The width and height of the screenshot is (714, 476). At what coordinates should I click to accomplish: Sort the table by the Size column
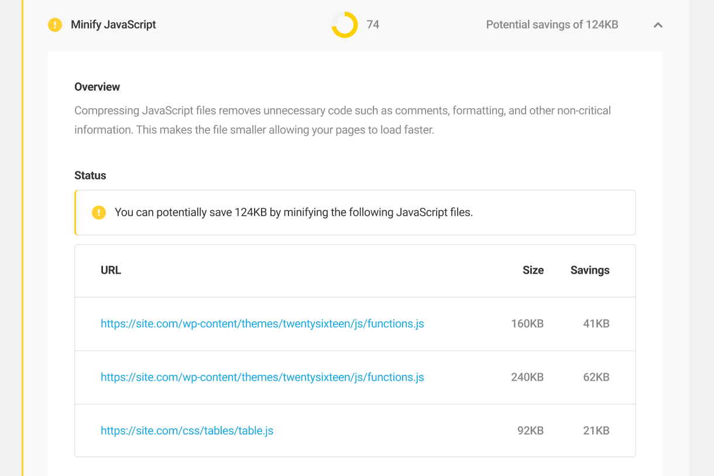click(533, 270)
